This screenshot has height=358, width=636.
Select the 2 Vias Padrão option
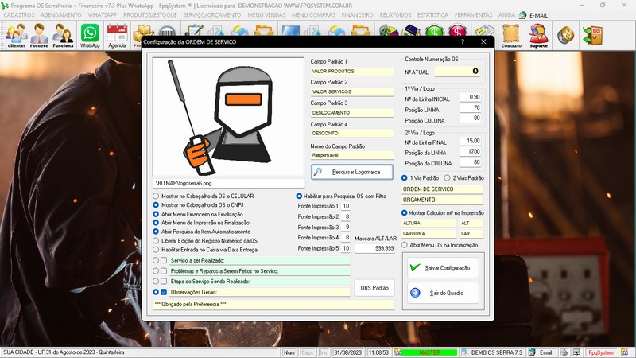tap(447, 177)
